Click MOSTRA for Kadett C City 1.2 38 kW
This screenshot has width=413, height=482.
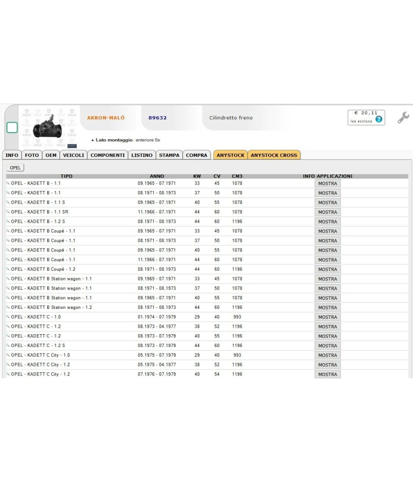point(328,364)
